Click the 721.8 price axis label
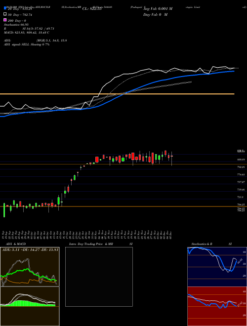 point(241,197)
